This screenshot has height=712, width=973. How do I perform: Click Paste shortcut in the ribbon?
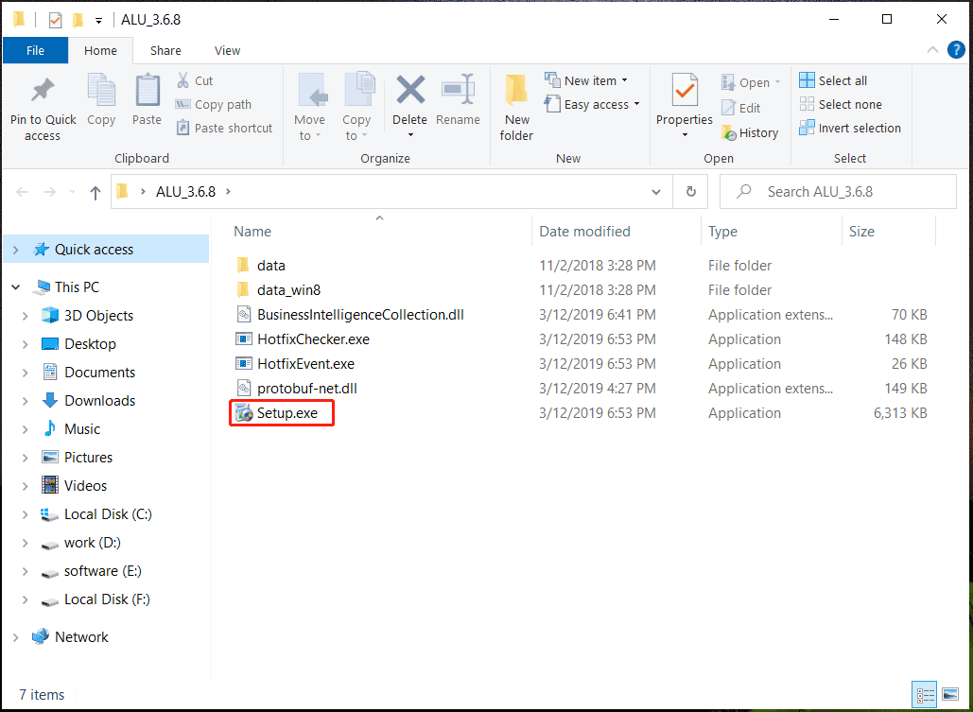click(x=225, y=128)
